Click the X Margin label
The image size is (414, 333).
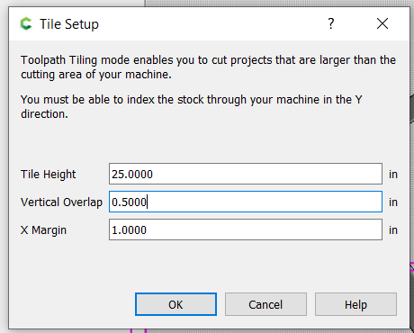point(43,230)
